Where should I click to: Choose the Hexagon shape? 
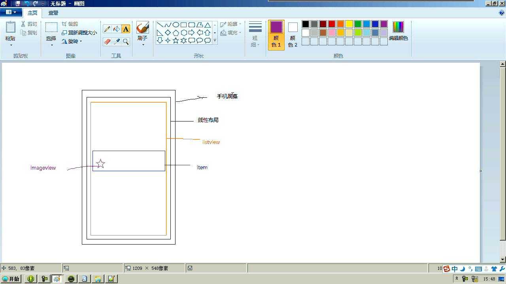coord(184,33)
